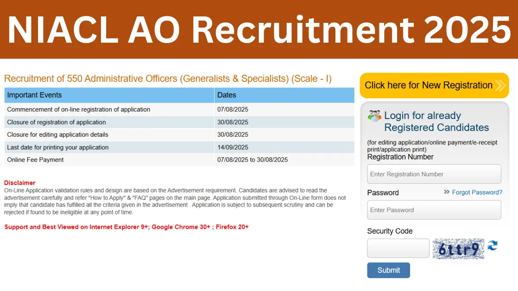Click the 'Dates' column header
Viewport: 518px width, 291px height.
coord(226,95)
